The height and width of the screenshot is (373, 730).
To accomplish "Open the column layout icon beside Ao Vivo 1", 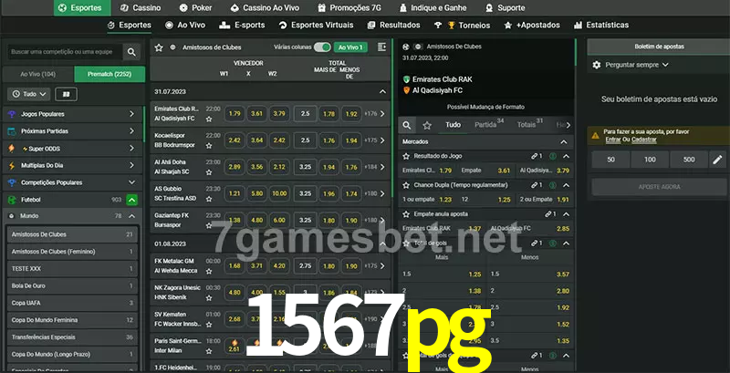I will [381, 47].
